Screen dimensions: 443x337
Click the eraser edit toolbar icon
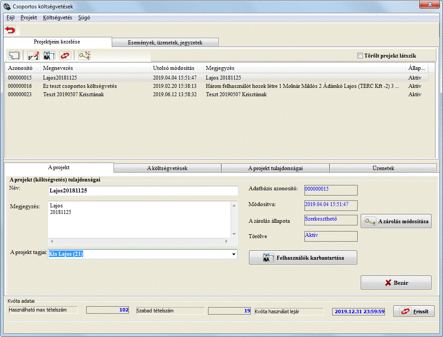click(x=33, y=56)
